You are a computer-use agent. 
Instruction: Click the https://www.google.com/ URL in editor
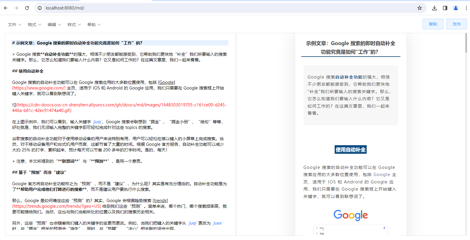point(39,88)
